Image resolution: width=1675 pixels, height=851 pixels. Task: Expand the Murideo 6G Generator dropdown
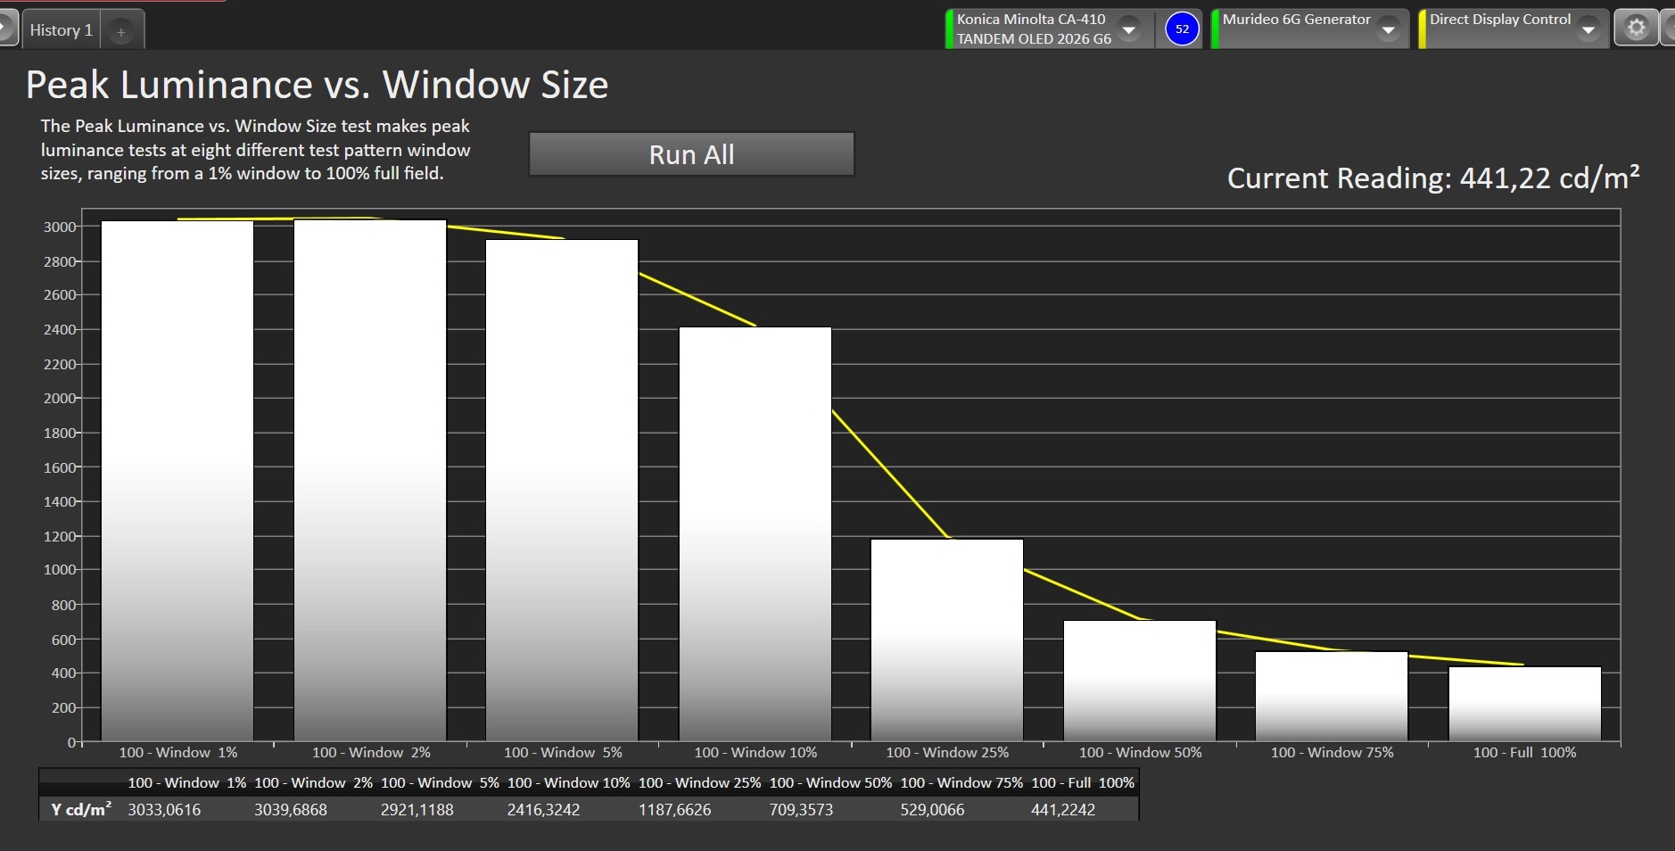(x=1388, y=30)
